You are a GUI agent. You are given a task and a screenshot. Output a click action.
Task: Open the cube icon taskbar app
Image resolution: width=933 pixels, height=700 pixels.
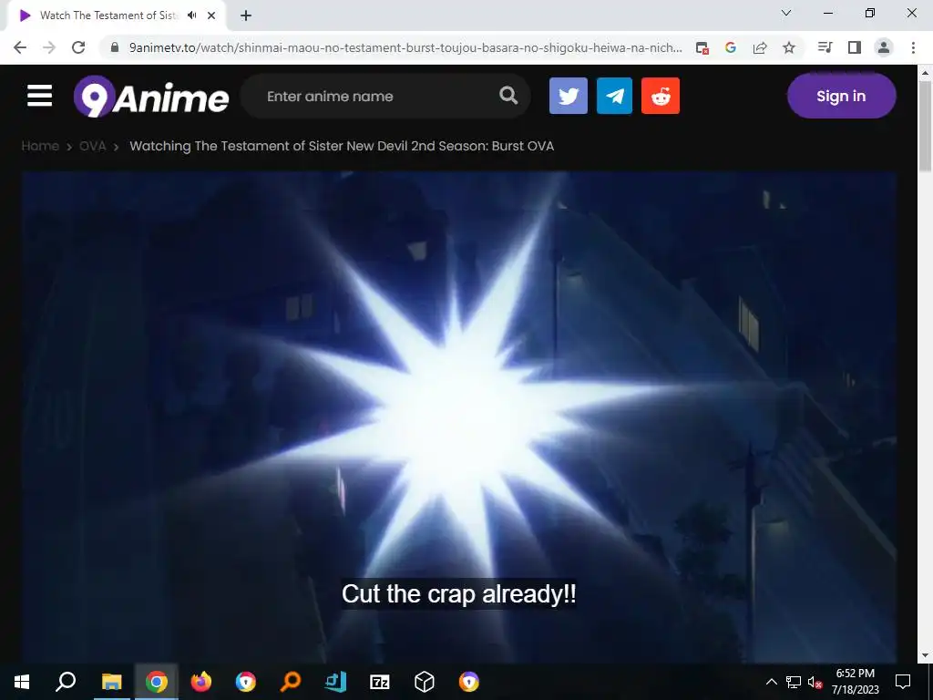point(425,682)
